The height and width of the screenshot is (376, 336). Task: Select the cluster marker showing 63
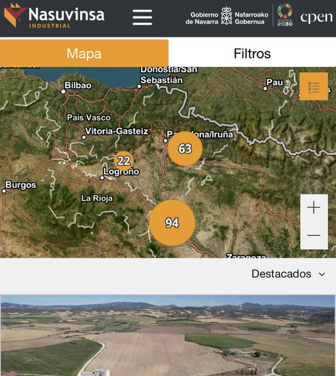tap(185, 149)
